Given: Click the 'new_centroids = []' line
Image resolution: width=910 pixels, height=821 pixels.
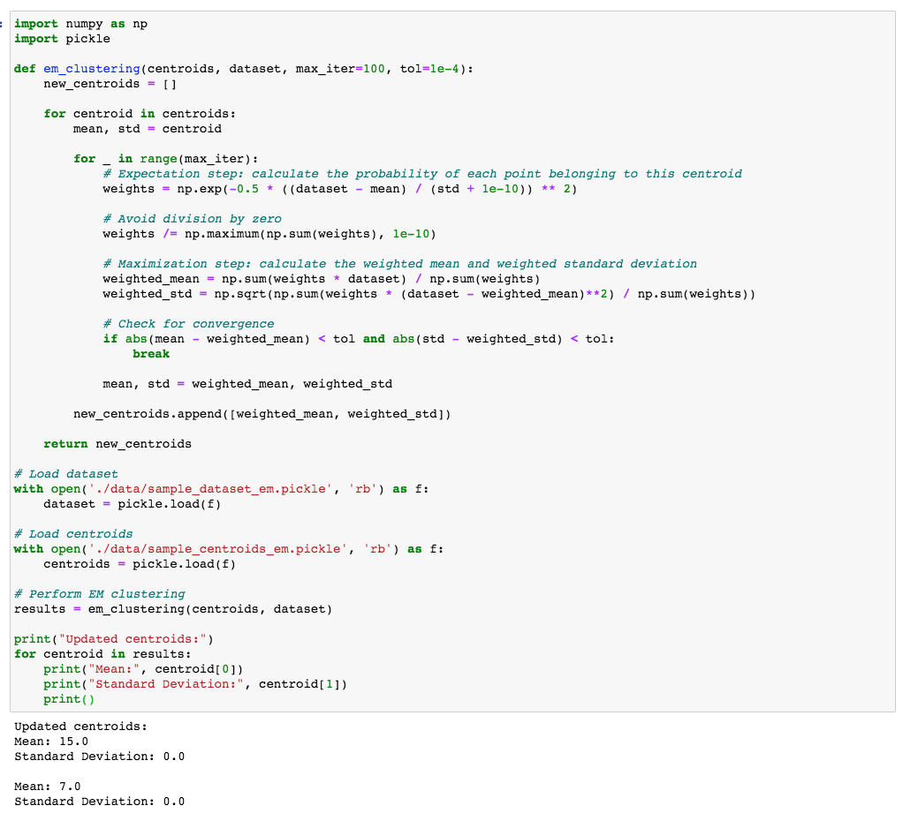Looking at the screenshot, I should pos(110,84).
